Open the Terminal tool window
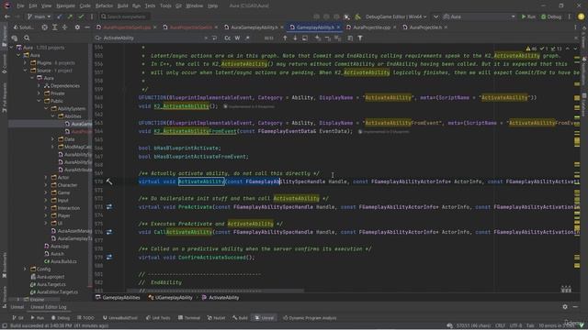Image resolution: width=588 pixels, height=330 pixels. (x=189, y=318)
